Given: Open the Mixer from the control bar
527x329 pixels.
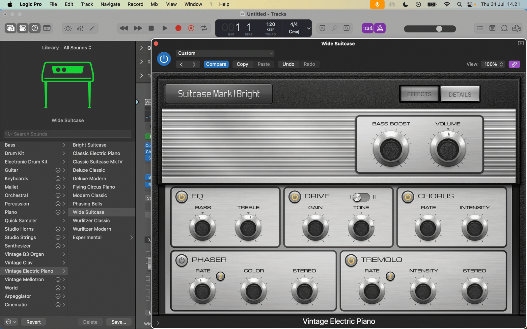Looking at the screenshot, I should coord(80,28).
